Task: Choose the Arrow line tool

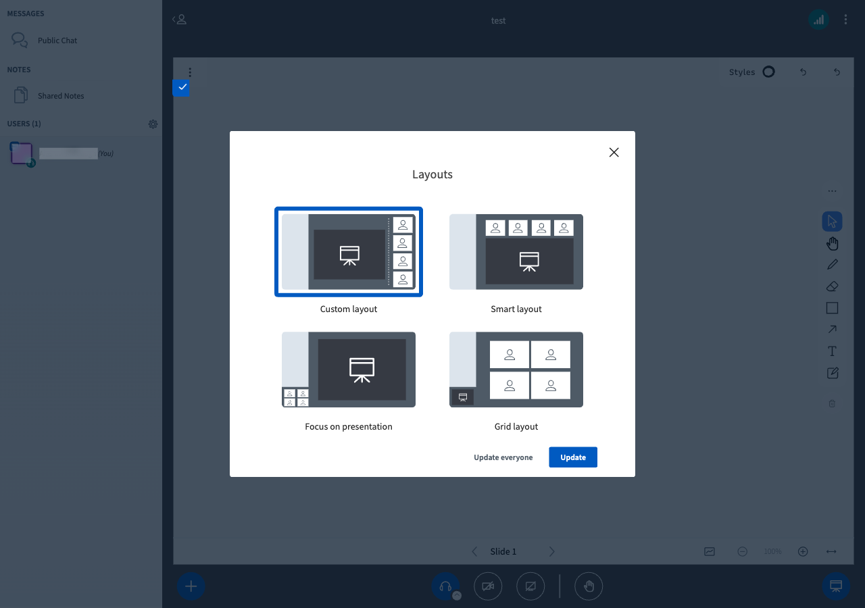Action: tap(832, 330)
